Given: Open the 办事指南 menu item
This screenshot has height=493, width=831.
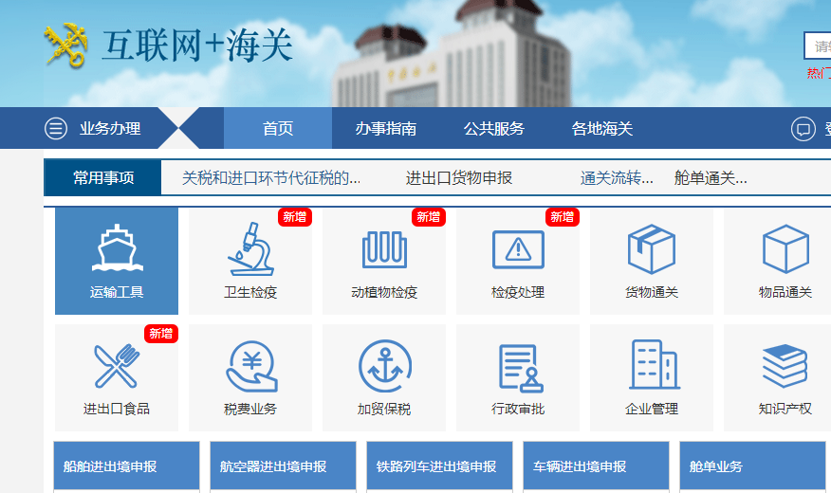Looking at the screenshot, I should (385, 129).
